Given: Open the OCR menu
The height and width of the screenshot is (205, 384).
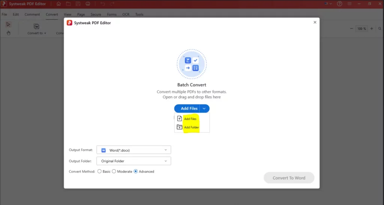Looking at the screenshot, I should 126,15.
